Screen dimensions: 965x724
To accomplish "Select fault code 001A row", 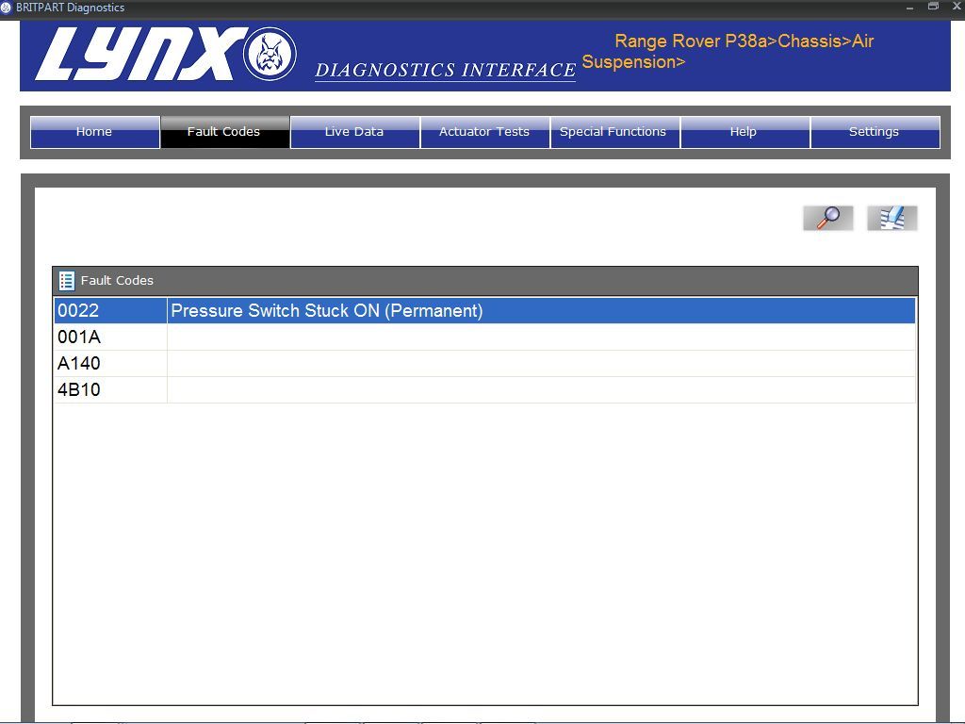I will coord(484,337).
